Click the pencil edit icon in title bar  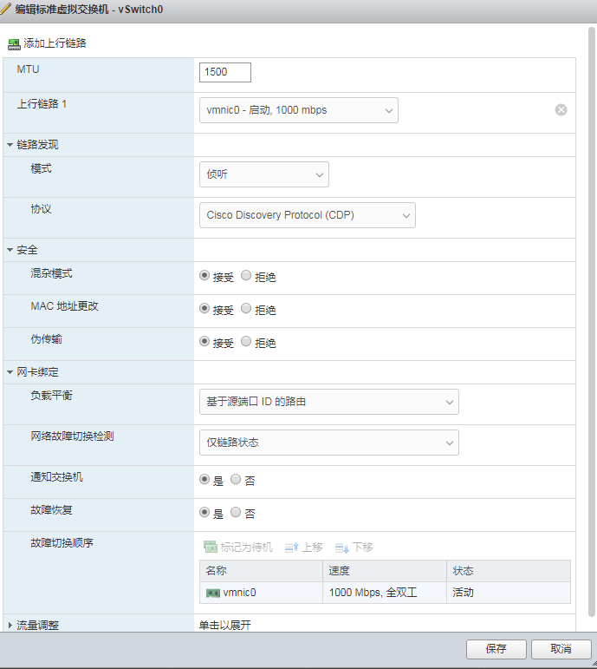coord(6,9)
